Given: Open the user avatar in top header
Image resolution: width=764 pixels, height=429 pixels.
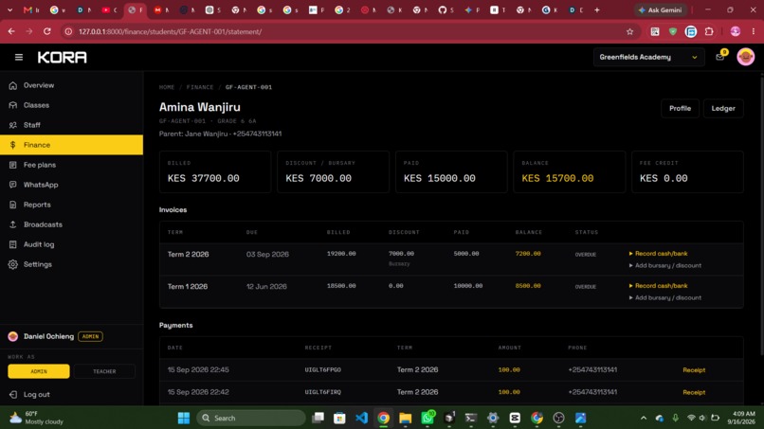Looking at the screenshot, I should [745, 57].
